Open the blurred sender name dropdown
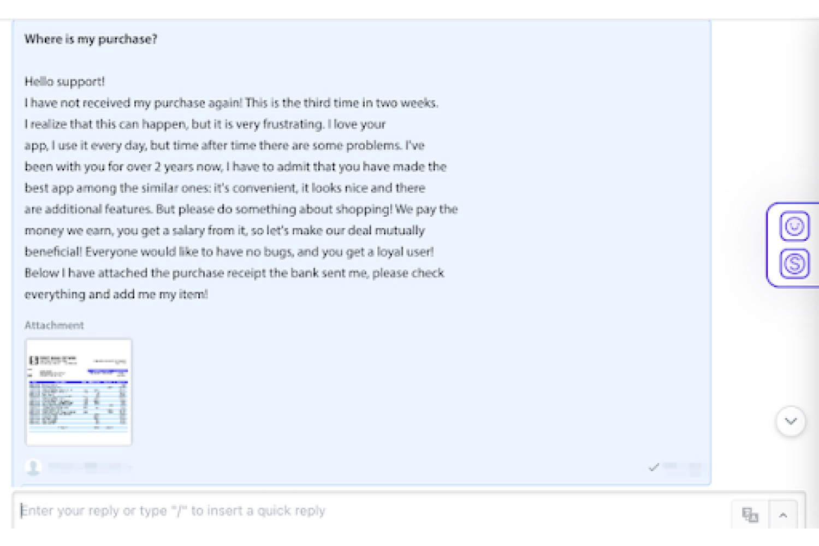The height and width of the screenshot is (546, 819). click(90, 467)
